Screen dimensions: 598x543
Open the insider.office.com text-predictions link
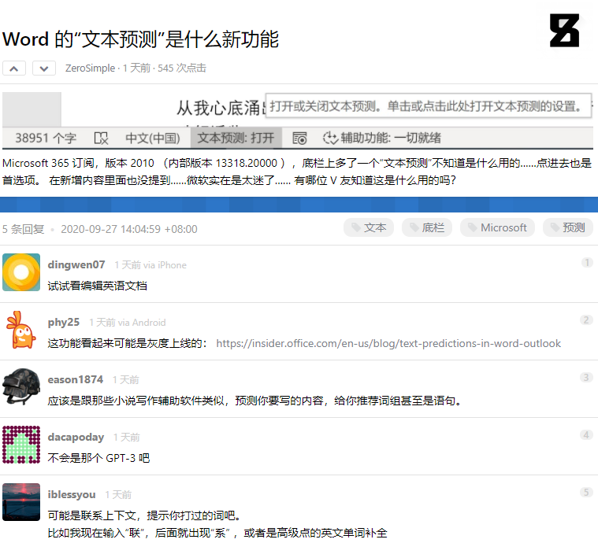pos(388,343)
